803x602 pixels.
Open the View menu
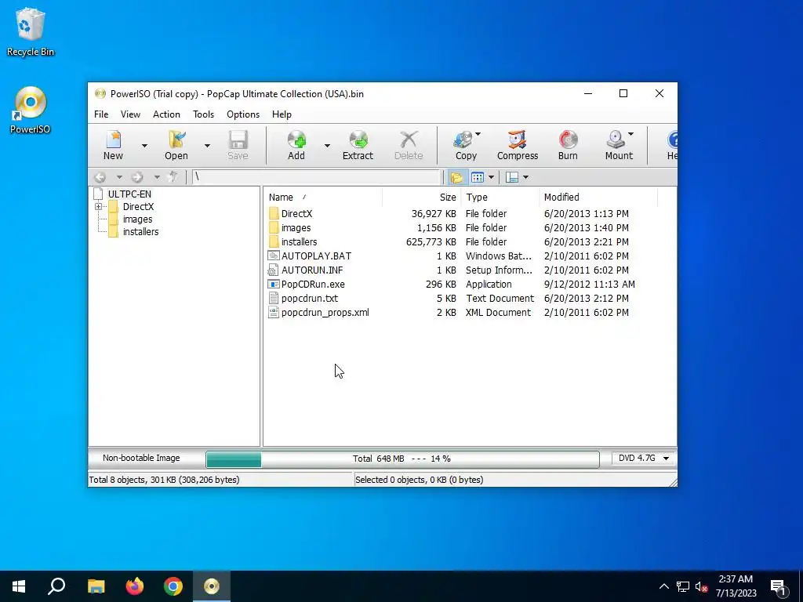click(130, 114)
